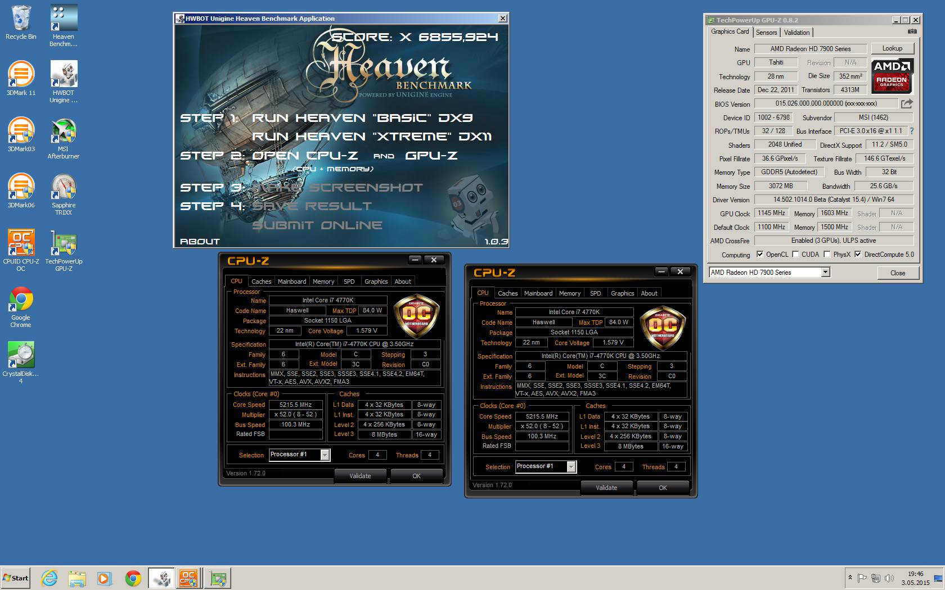Click GPU-Z link in Heaven step 2

431,156
